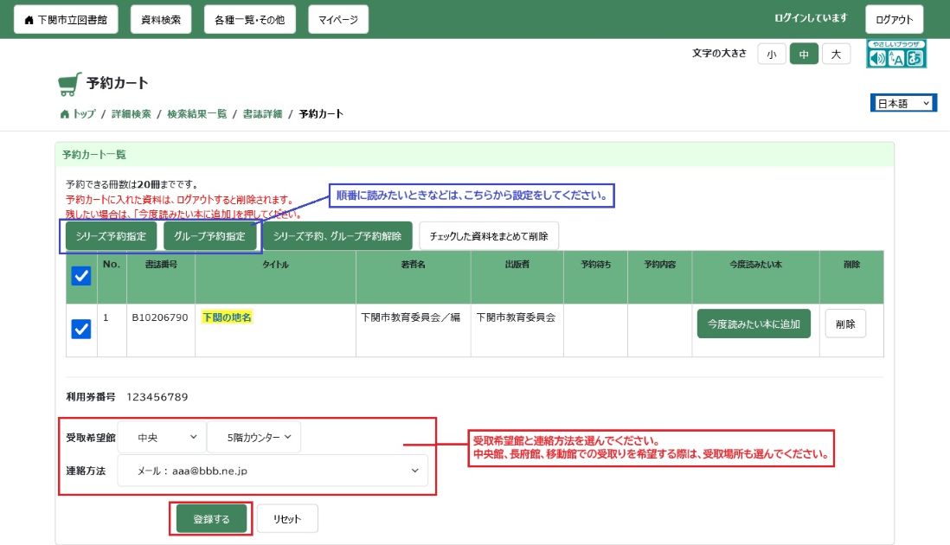Image resolution: width=950 pixels, height=545 pixels.
Task: Open the 受取希望館 中央 dropdown
Action: pos(161,437)
